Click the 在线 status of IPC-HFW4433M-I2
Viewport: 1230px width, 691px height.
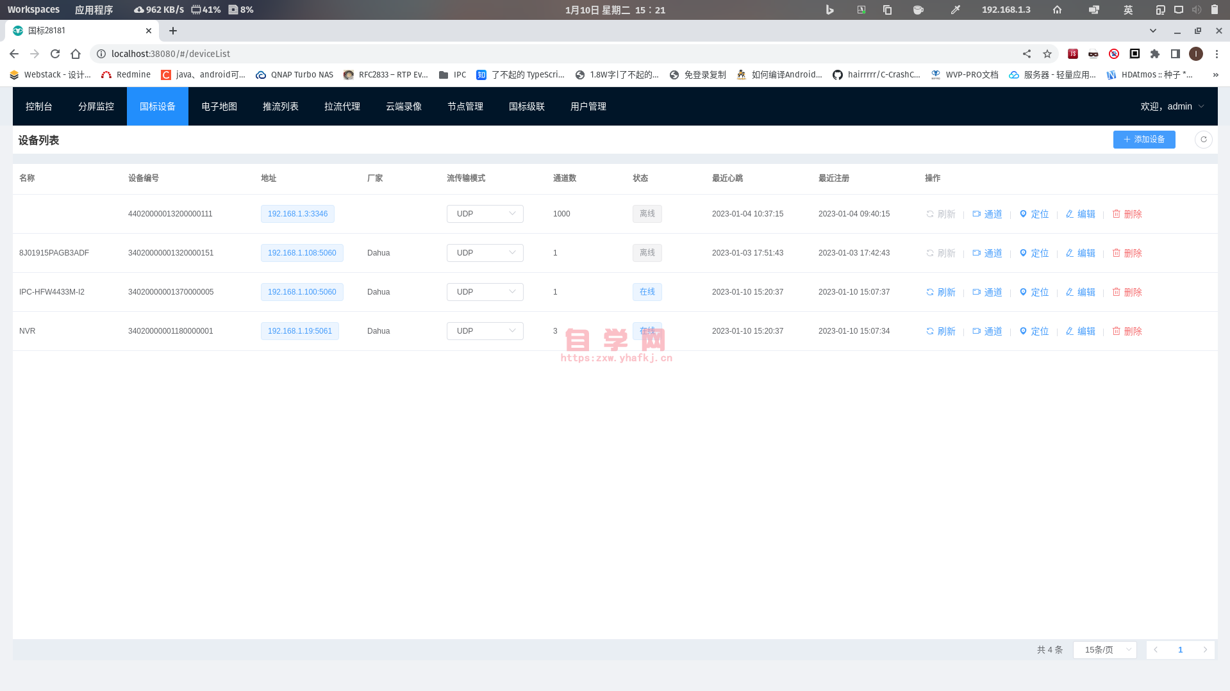point(647,292)
